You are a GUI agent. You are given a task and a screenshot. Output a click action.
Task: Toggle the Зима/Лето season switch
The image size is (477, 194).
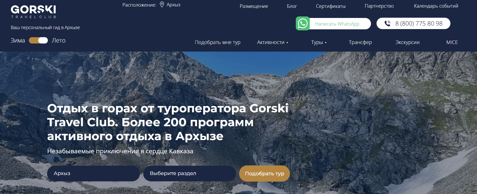[x=38, y=40]
